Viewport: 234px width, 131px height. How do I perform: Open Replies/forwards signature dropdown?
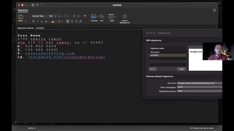200,91
